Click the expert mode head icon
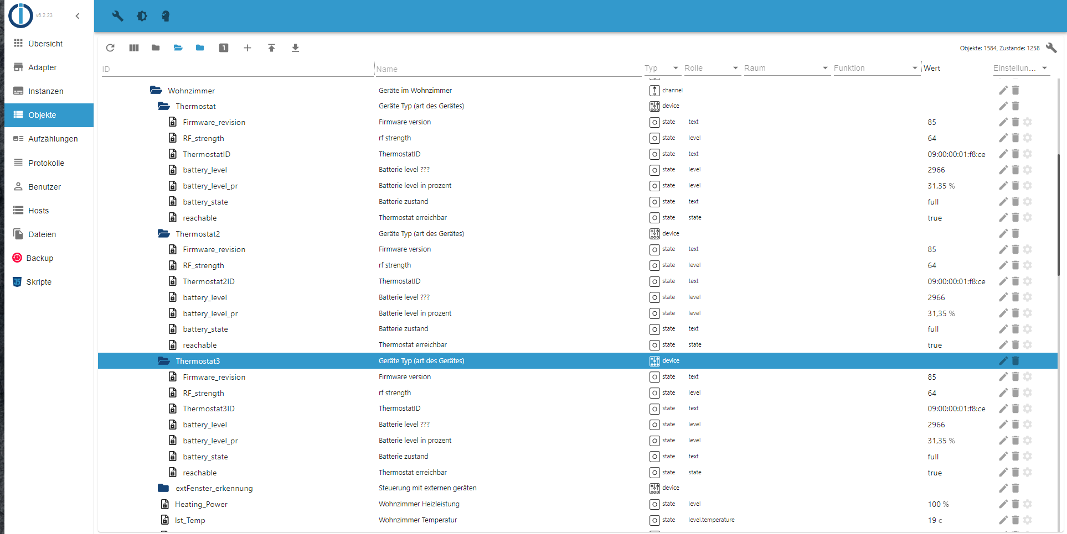This screenshot has width=1067, height=534. 166,16
